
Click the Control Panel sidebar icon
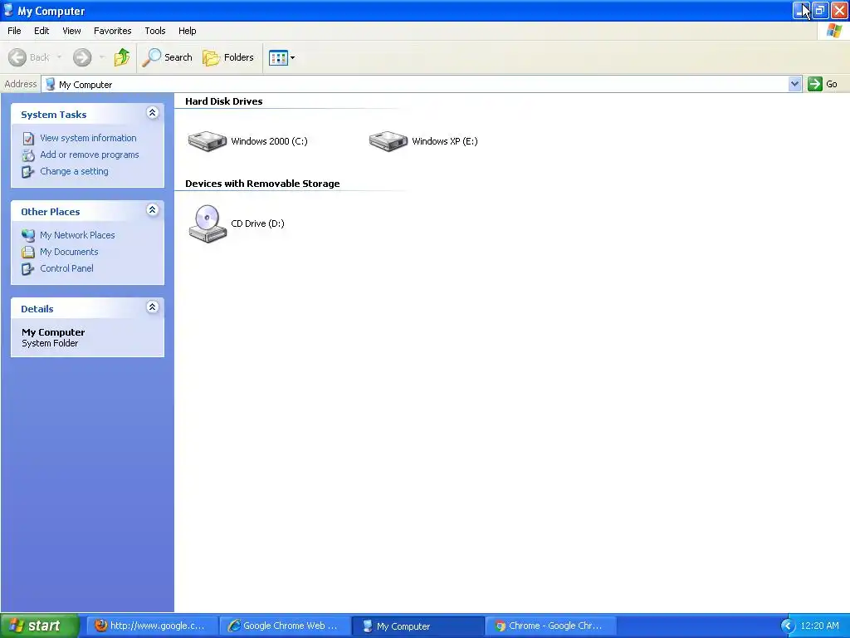click(x=28, y=269)
